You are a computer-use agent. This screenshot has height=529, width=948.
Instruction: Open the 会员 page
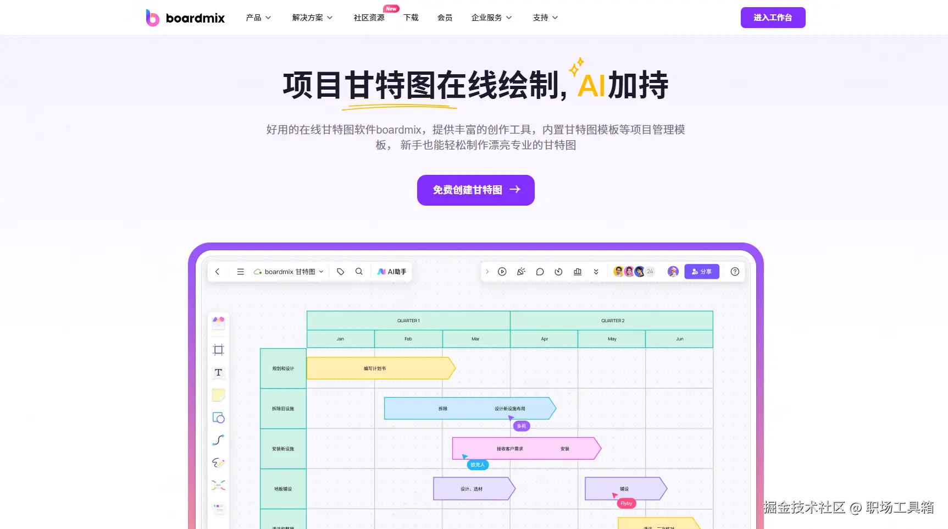pos(445,18)
